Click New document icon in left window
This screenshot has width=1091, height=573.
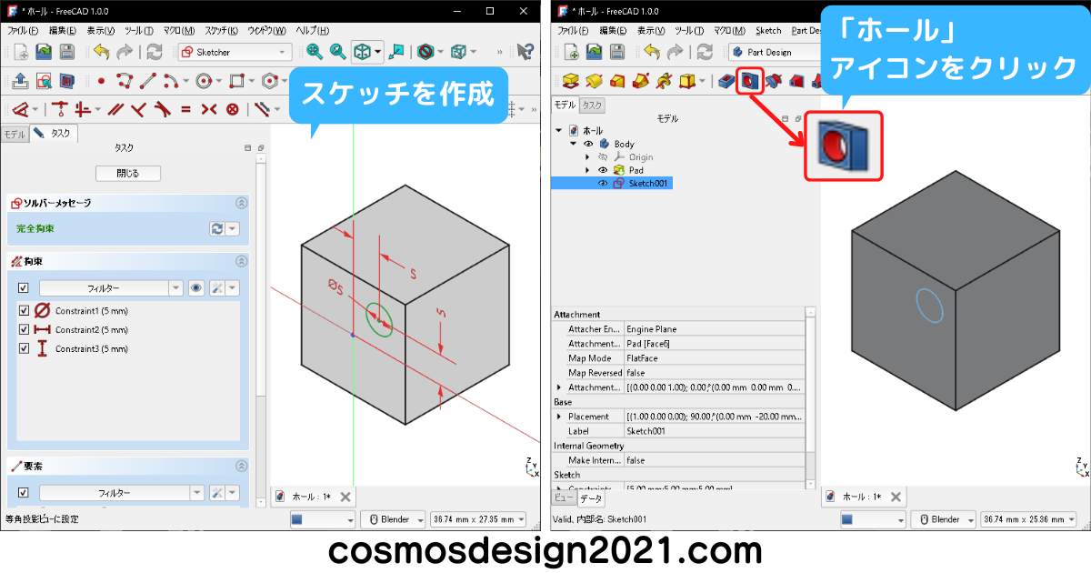(x=19, y=52)
